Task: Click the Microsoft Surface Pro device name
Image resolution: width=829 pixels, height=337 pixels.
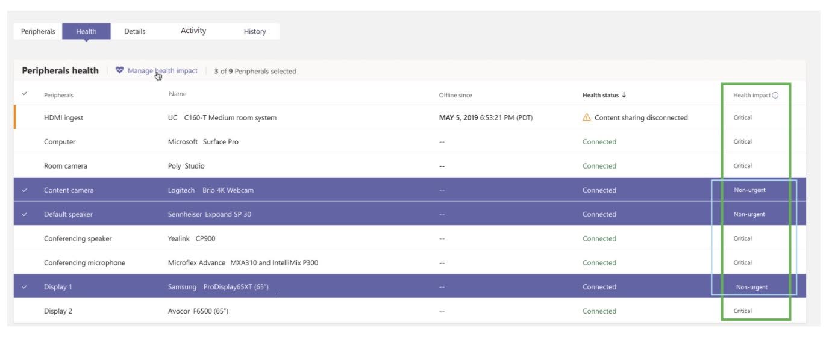Action: (x=203, y=142)
